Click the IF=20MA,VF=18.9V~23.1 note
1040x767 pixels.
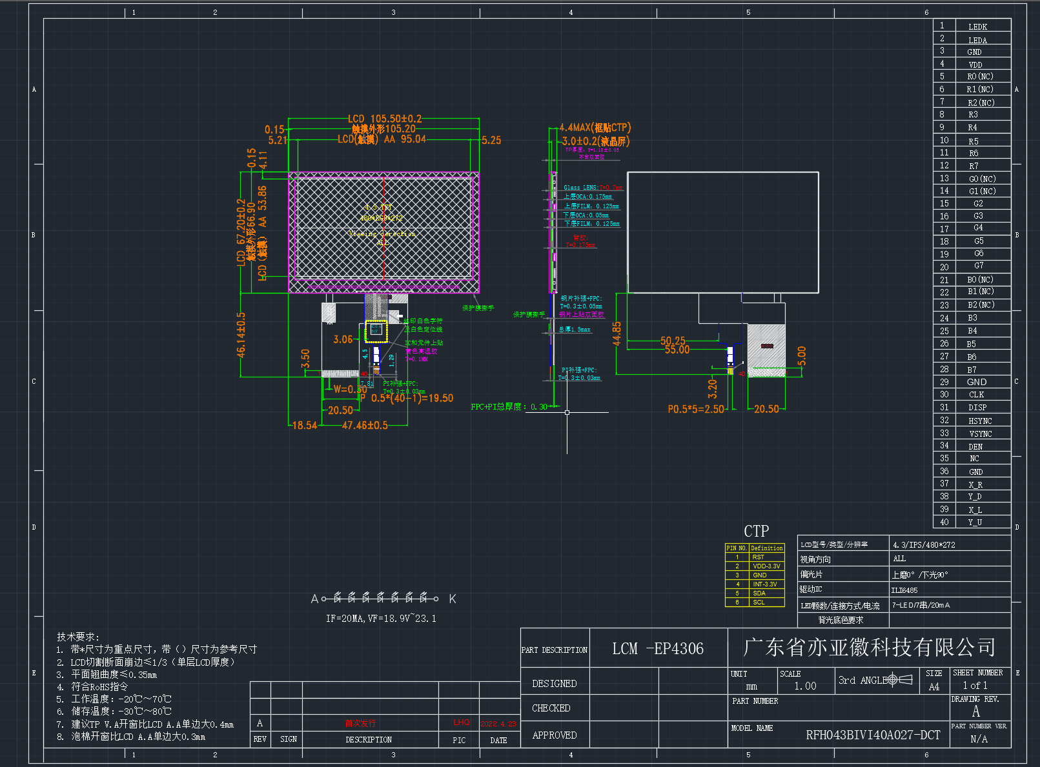point(381,619)
